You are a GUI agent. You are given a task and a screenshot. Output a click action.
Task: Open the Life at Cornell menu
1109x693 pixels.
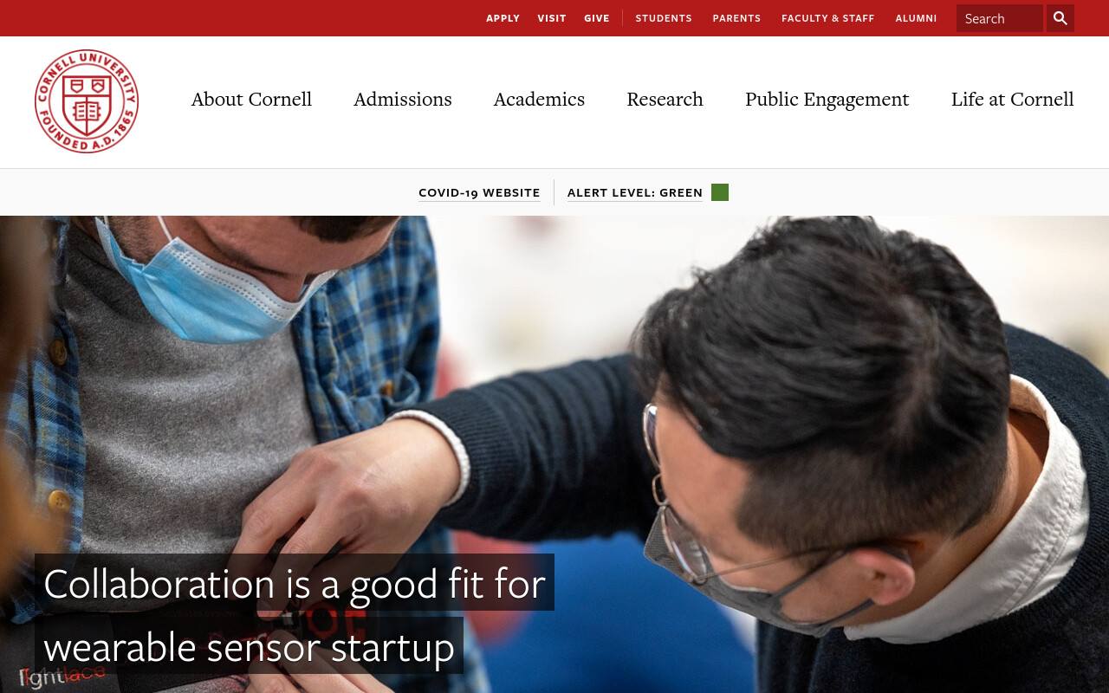pos(1013,99)
